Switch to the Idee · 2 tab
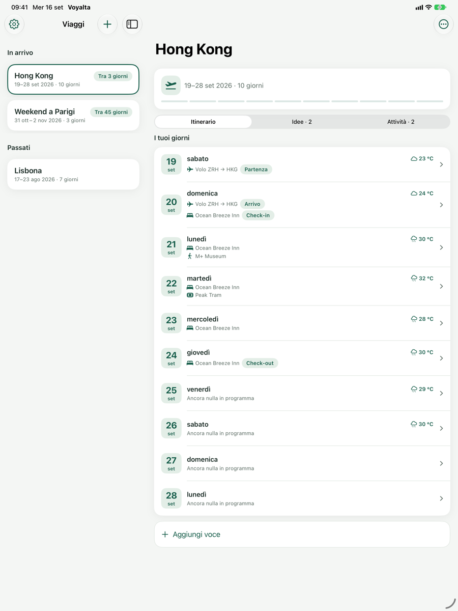 point(302,122)
